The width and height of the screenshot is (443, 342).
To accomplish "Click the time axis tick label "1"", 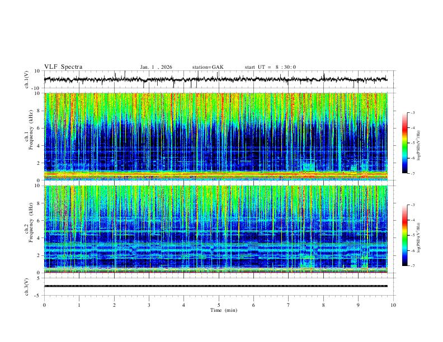I will click(x=79, y=305).
